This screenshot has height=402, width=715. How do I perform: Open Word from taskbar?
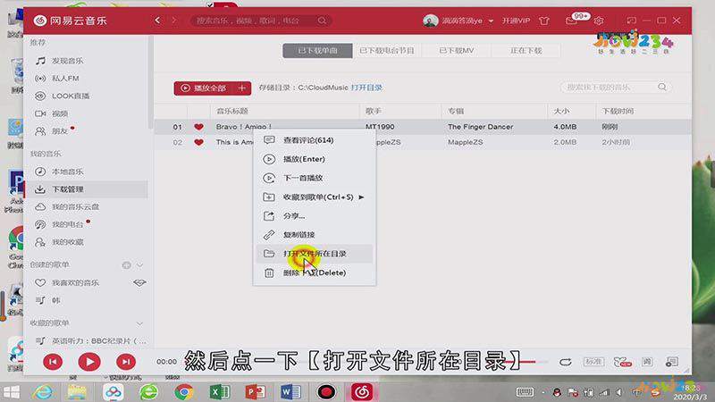click(290, 392)
